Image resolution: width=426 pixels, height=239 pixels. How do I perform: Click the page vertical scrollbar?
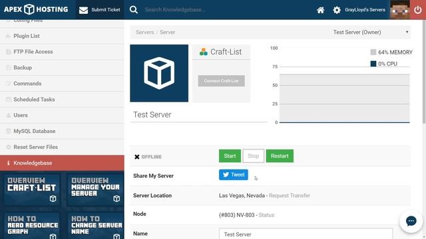point(424,72)
